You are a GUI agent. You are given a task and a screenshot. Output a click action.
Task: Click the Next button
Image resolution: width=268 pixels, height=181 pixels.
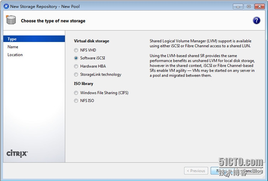[x=222, y=171]
